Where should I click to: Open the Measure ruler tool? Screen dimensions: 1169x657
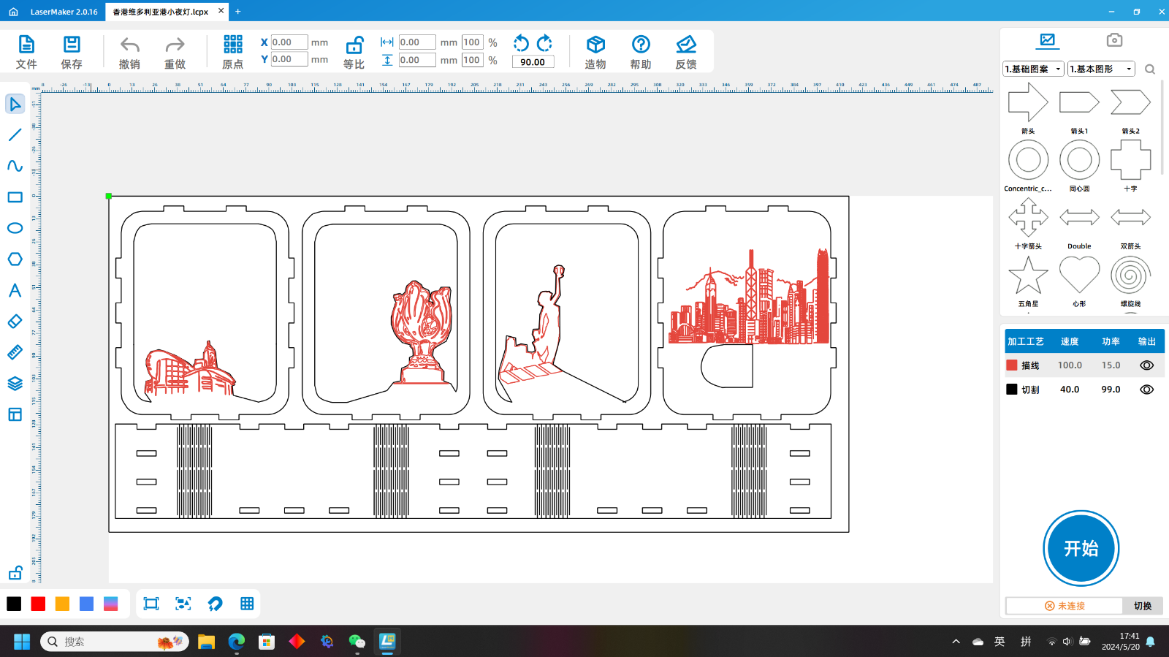tap(15, 352)
